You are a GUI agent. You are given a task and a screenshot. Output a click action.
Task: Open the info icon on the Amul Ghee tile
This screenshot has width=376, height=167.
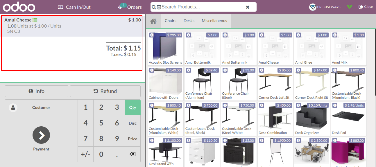pos(298,35)
